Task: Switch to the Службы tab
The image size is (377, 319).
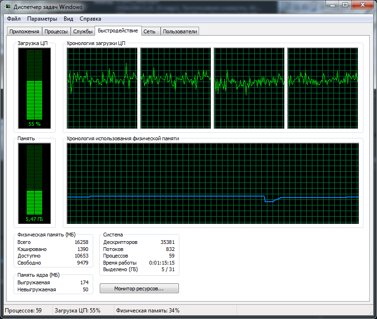Action: [x=83, y=31]
